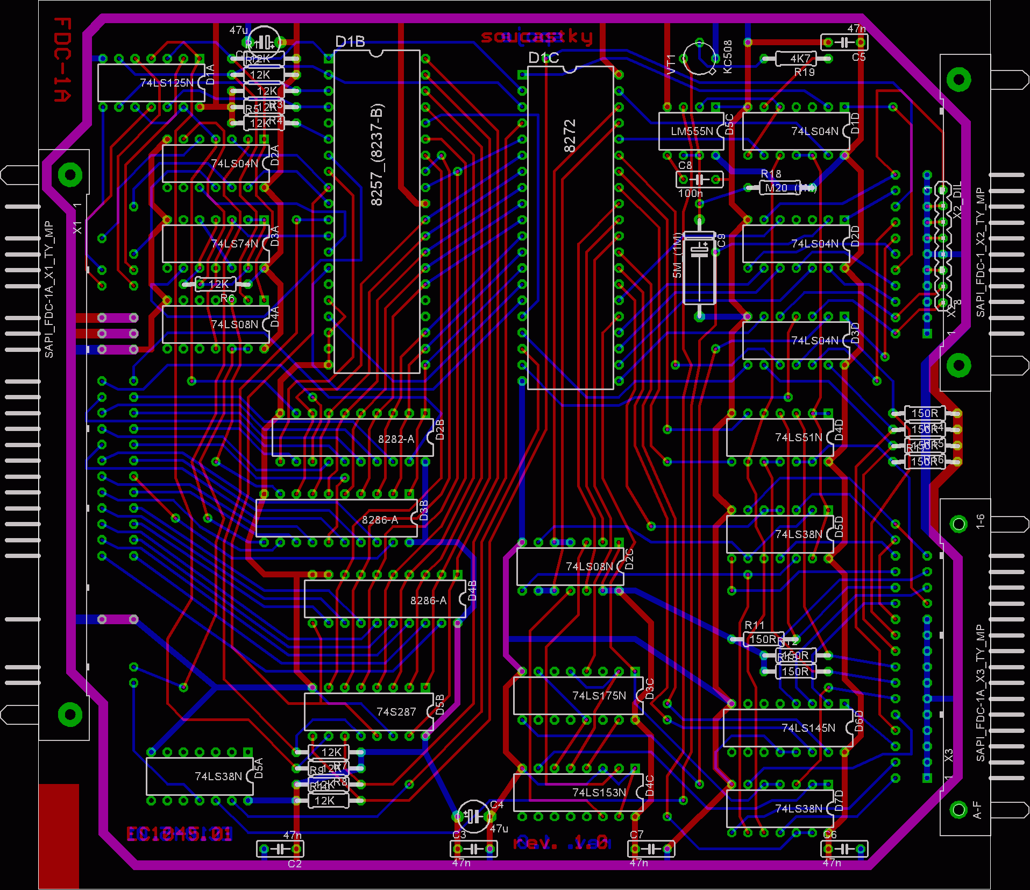1030x890 pixels.
Task: Pick the LM555N timer IC
Action: click(691, 131)
